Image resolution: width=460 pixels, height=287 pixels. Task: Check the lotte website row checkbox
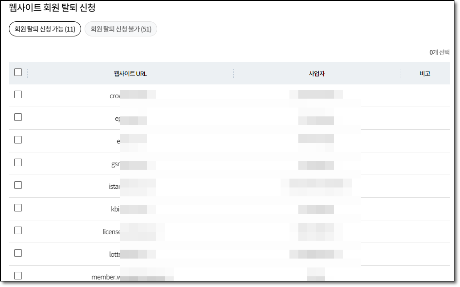pyautogui.click(x=18, y=253)
